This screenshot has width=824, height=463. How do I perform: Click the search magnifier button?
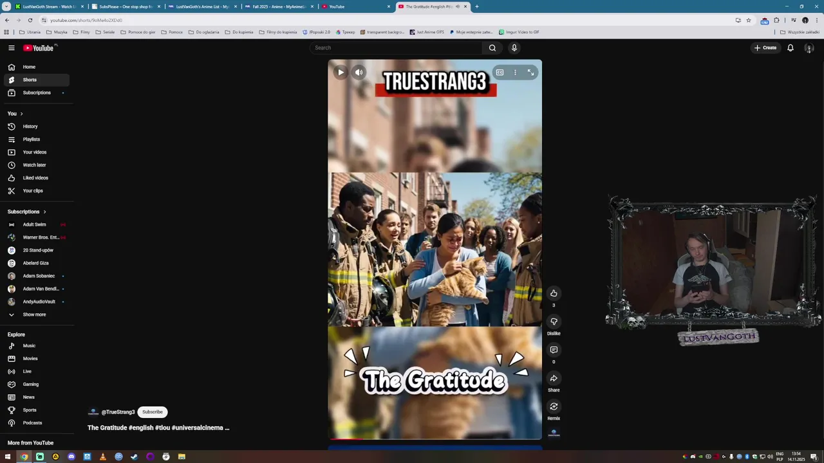492,48
